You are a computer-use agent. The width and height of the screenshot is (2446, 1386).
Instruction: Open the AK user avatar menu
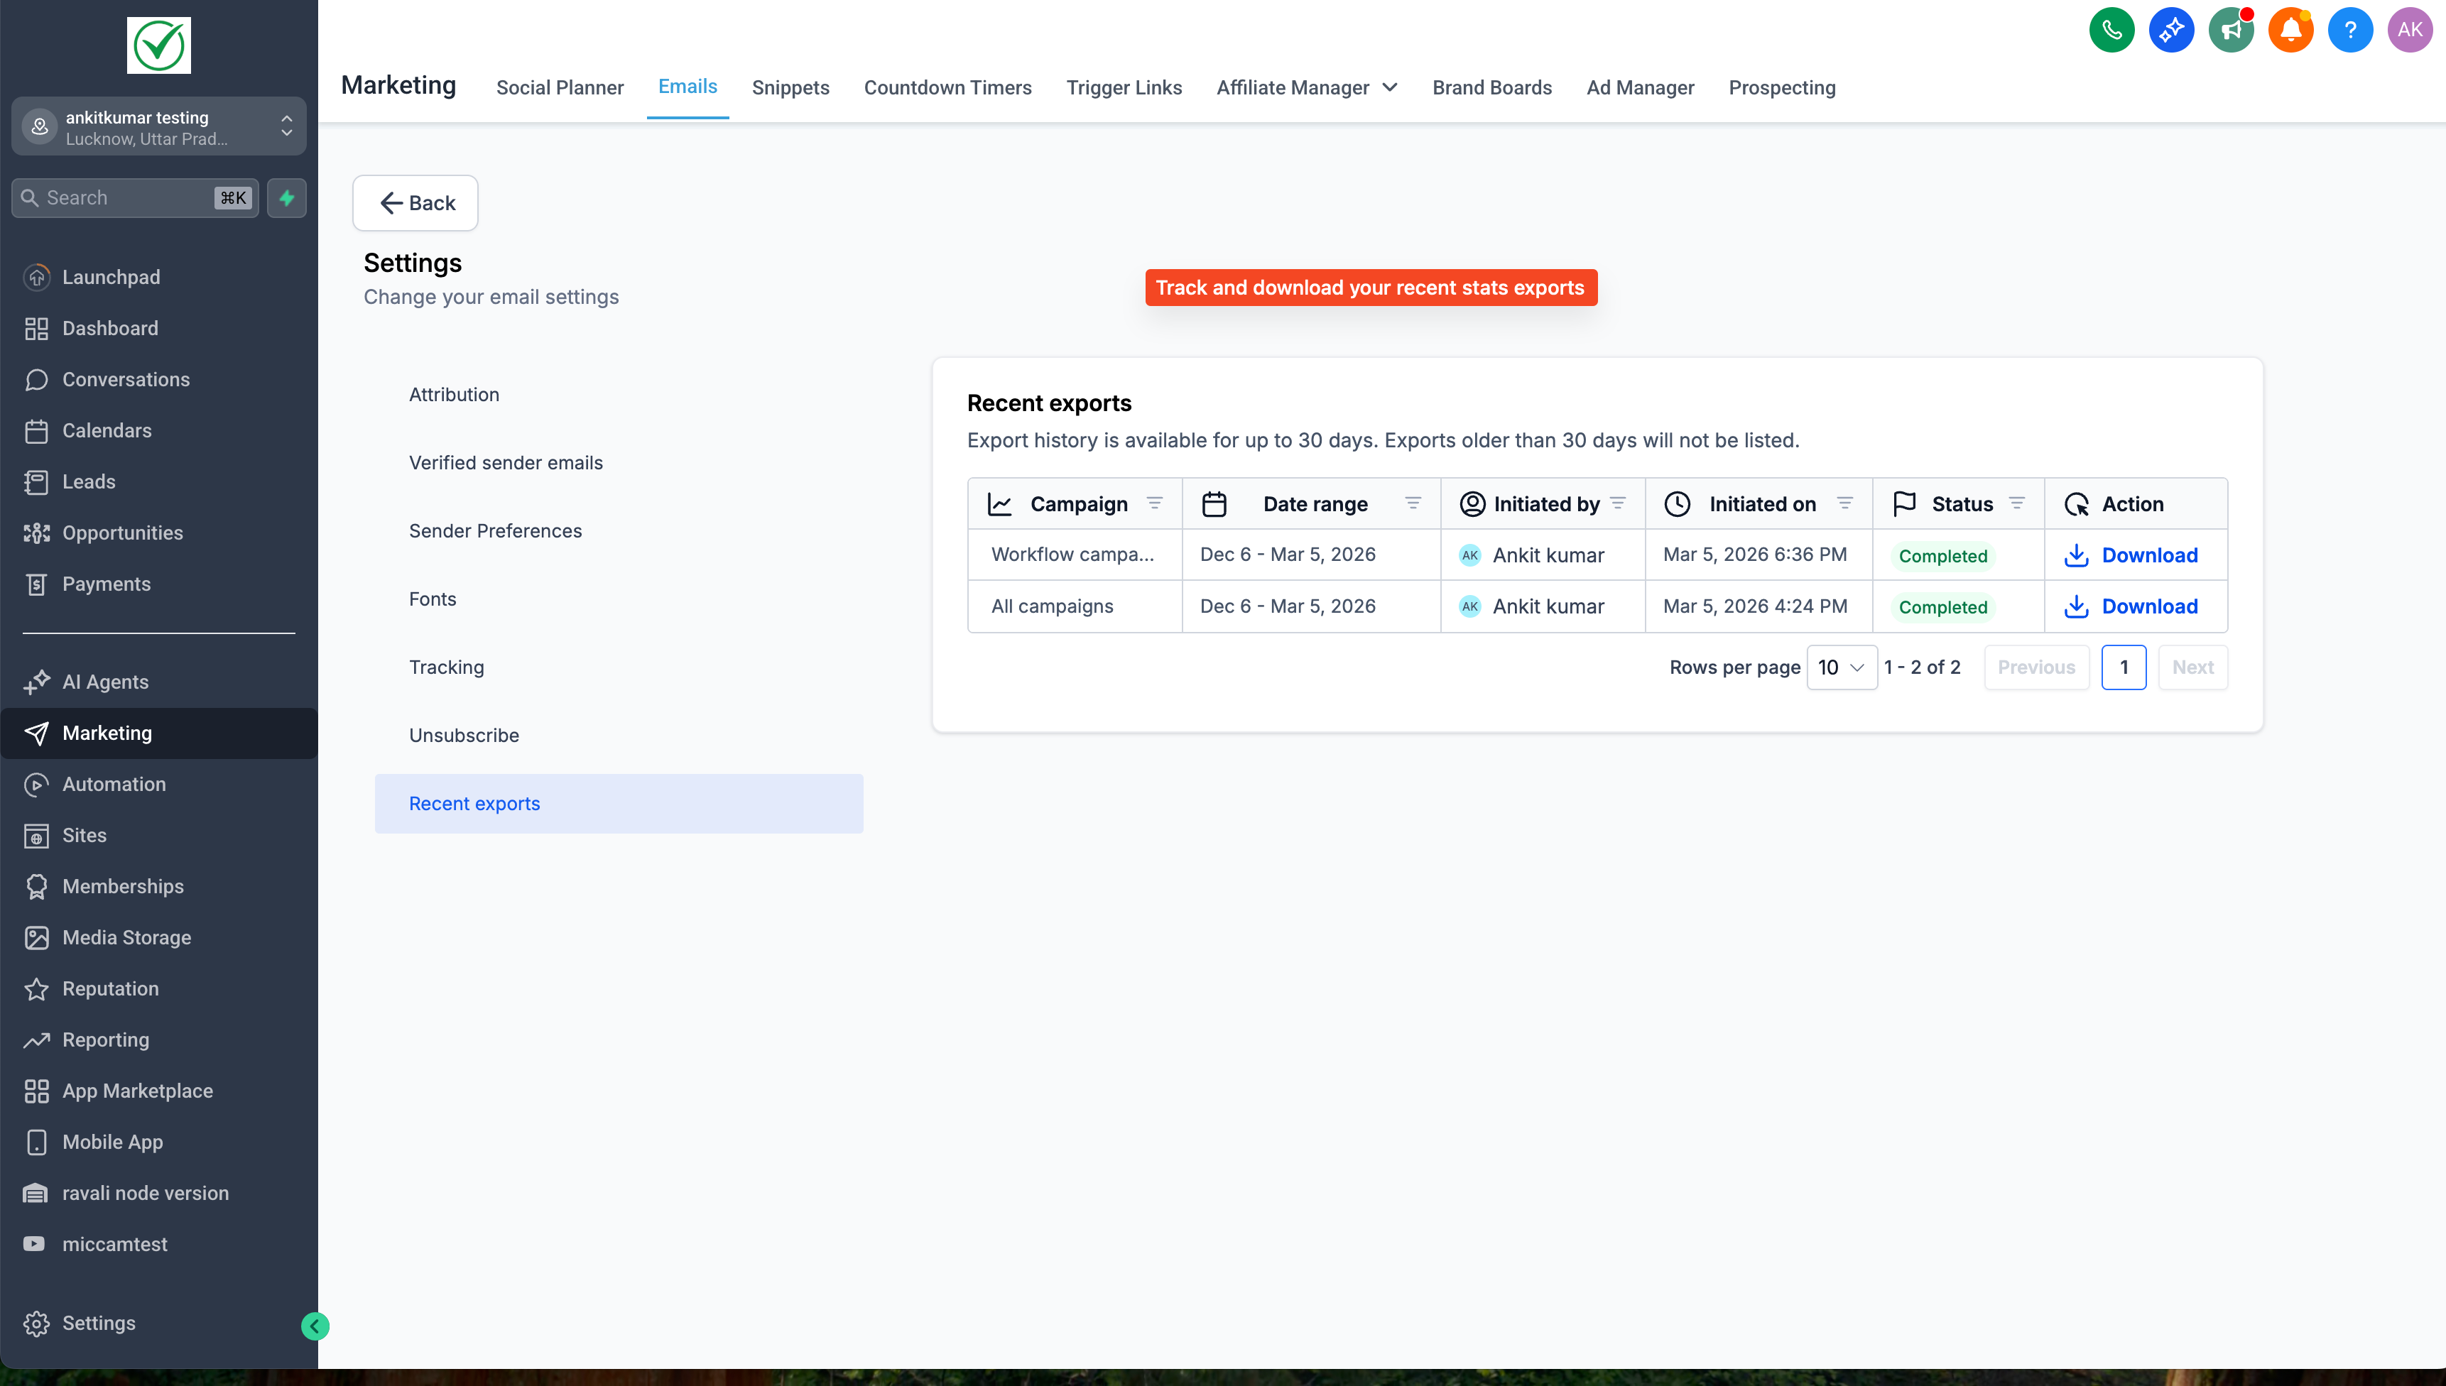(x=2409, y=30)
